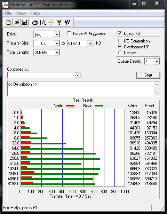Viewport: 167px width, 214px height.
Task: Open a saved benchmark file icon
Action: 16,22
